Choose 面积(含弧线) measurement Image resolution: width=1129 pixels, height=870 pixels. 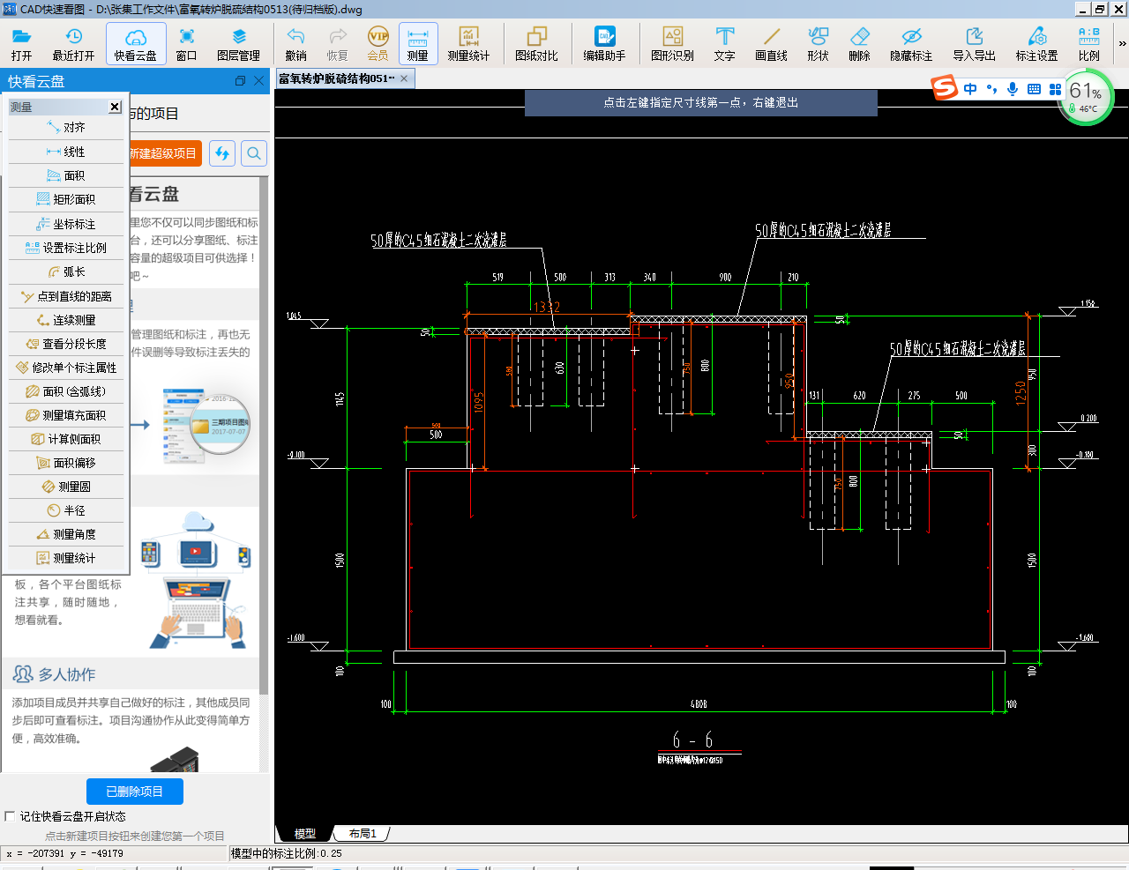click(x=68, y=391)
